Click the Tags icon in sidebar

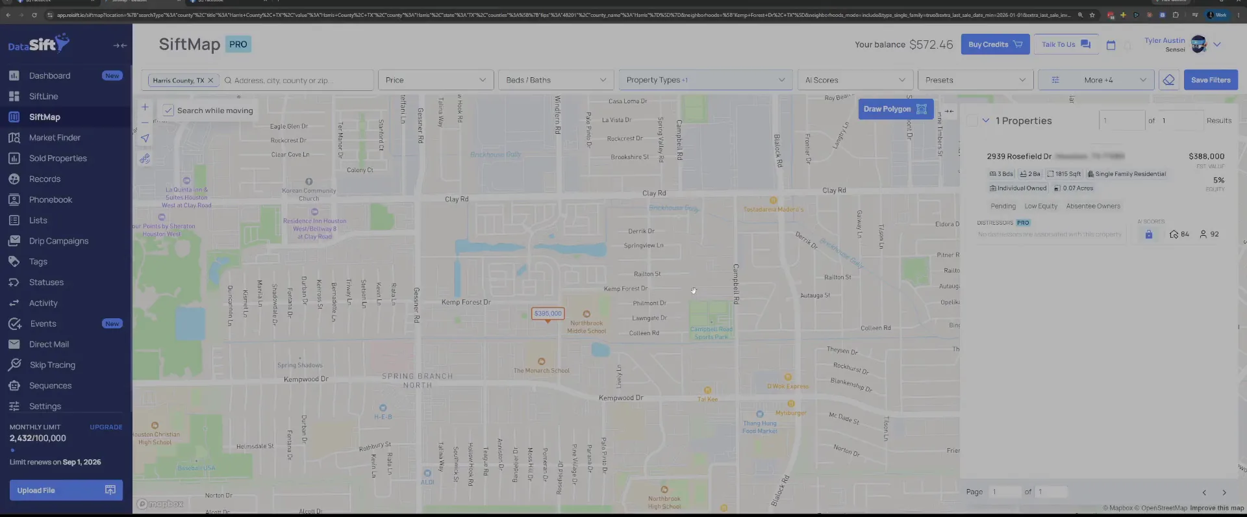point(14,262)
